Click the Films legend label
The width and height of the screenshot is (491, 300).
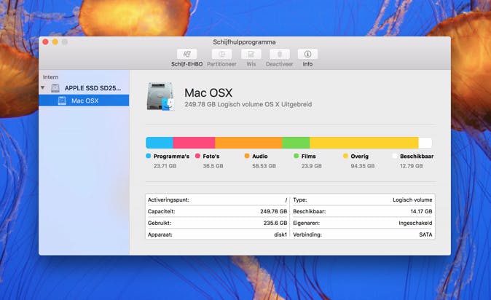pyautogui.click(x=308, y=157)
